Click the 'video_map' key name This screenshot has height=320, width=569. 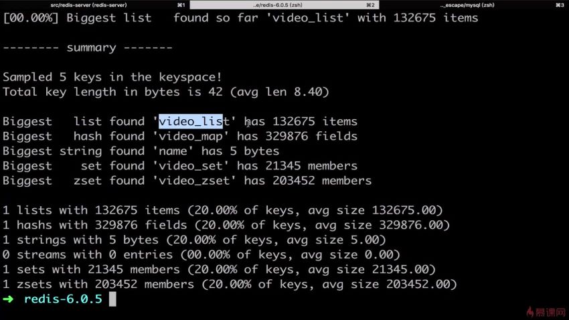[191, 137]
